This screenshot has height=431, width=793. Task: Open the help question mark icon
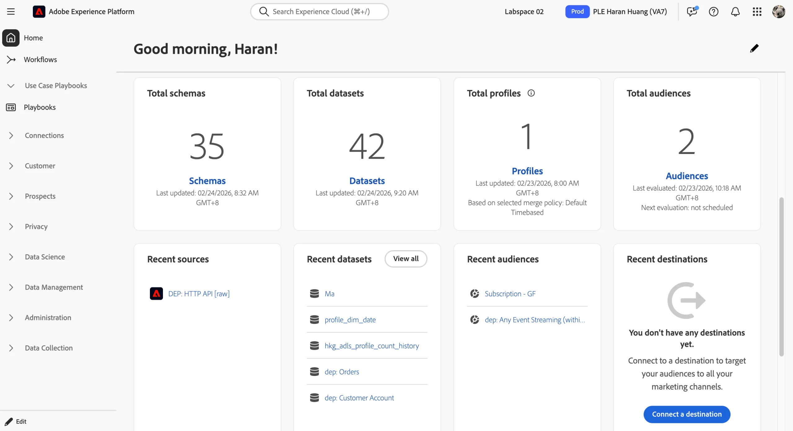tap(713, 12)
